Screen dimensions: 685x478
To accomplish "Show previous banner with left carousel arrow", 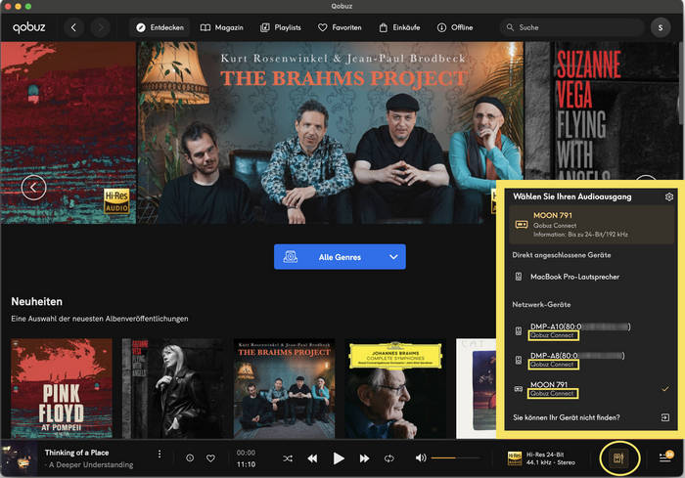I will [x=33, y=188].
